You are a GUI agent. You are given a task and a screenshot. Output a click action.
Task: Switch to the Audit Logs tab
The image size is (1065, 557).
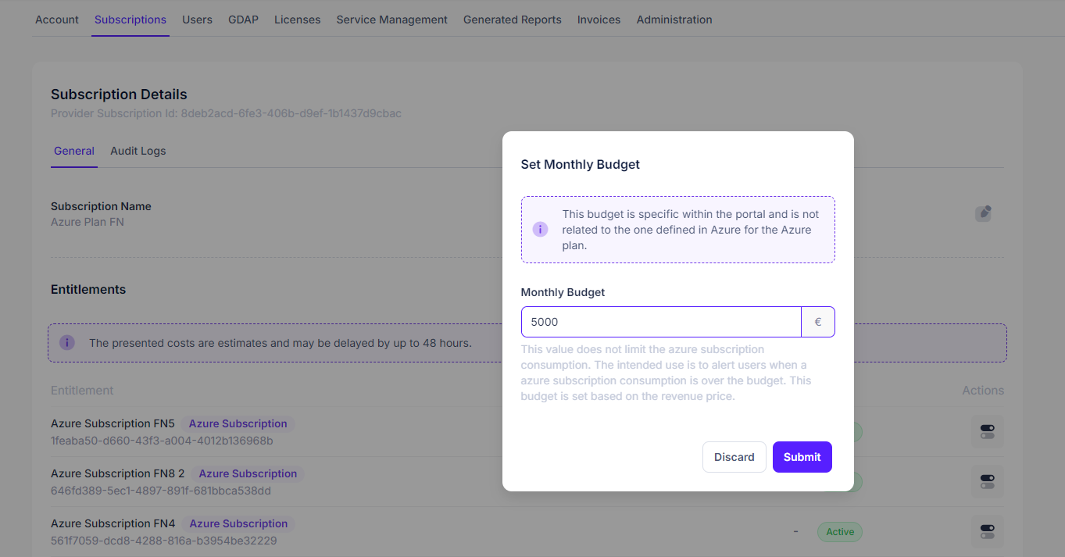pyautogui.click(x=138, y=151)
